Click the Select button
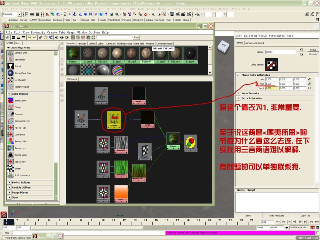 tap(248, 215)
